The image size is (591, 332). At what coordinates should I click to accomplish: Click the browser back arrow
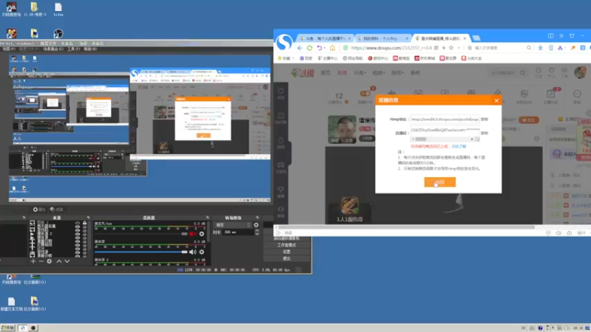pos(300,48)
